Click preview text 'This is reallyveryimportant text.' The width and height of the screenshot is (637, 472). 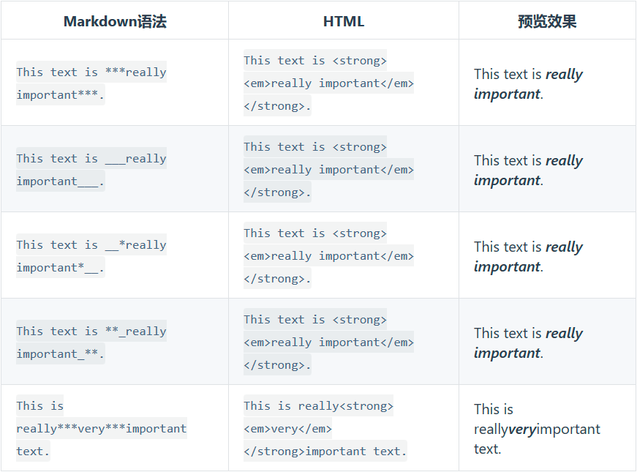pos(537,429)
